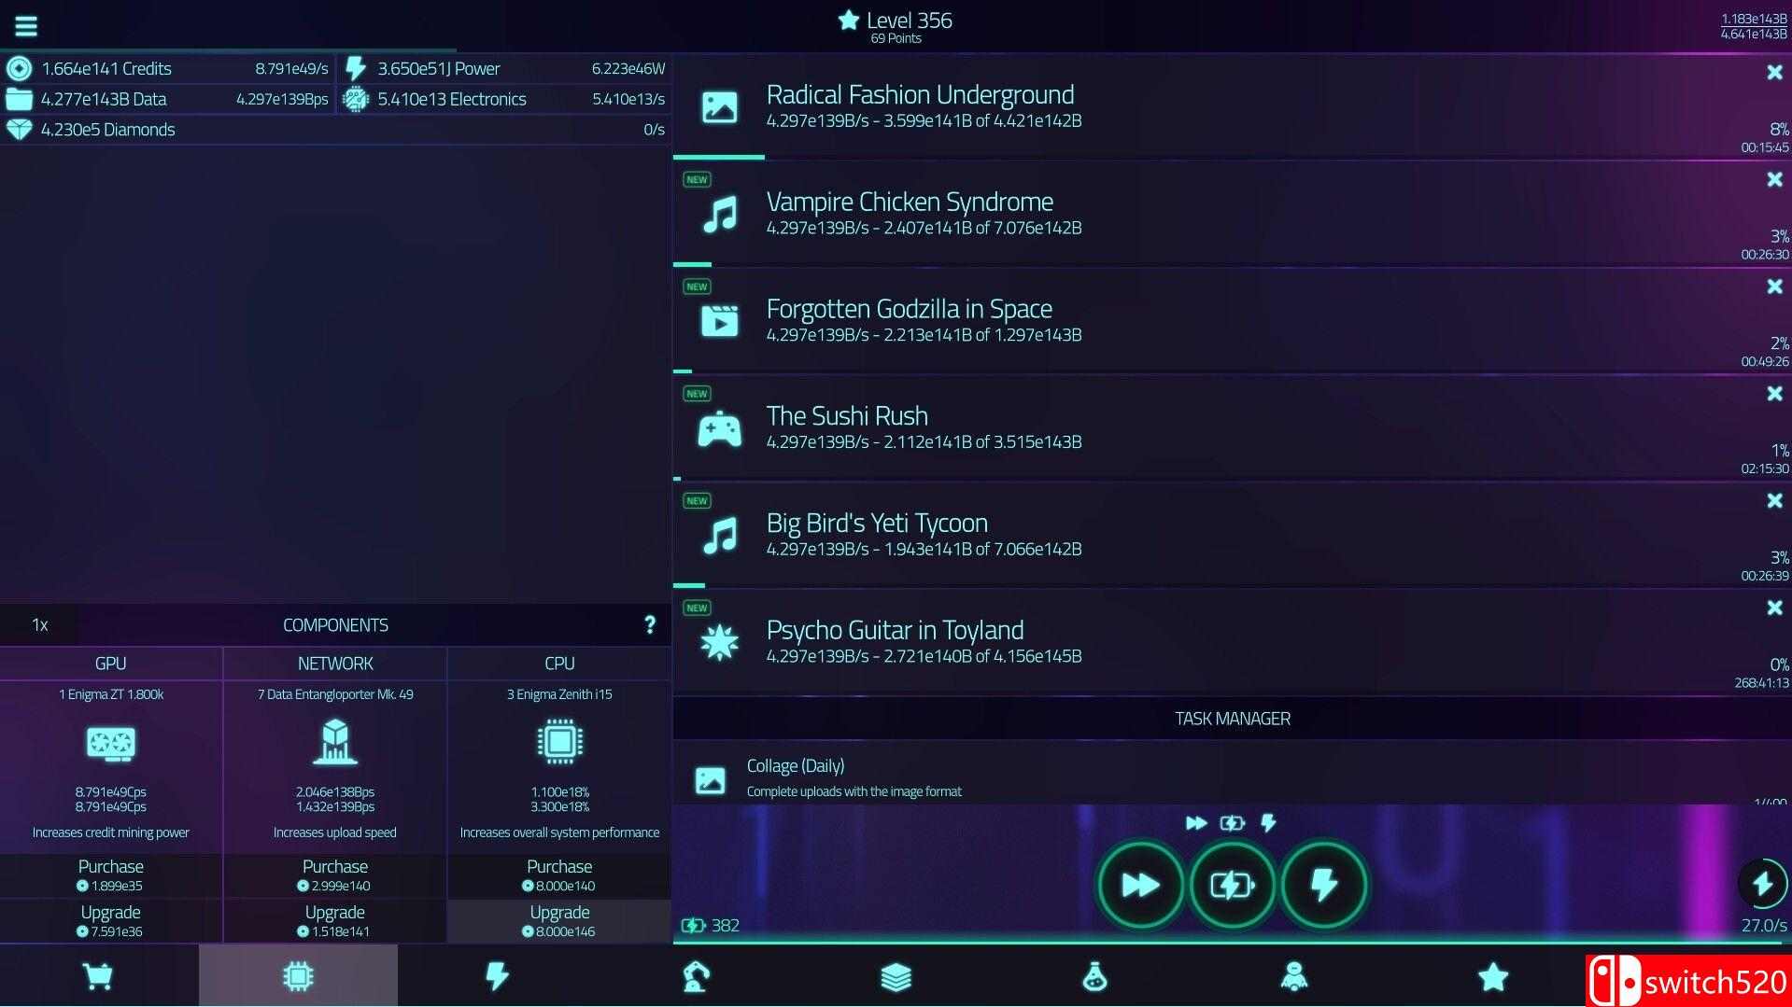Viewport: 1792px width, 1007px height.
Task: Open the robotic arm automation tab
Action: [697, 976]
